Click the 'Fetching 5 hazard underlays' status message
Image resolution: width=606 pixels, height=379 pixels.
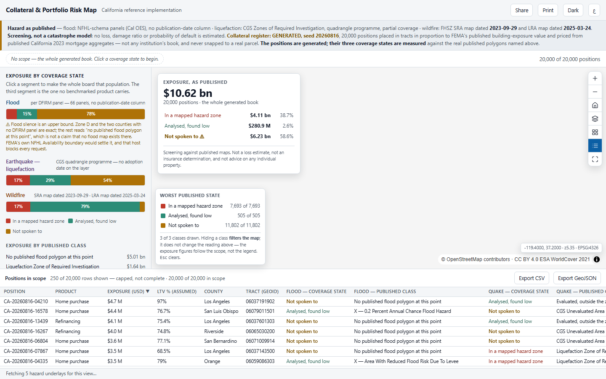coord(51,374)
